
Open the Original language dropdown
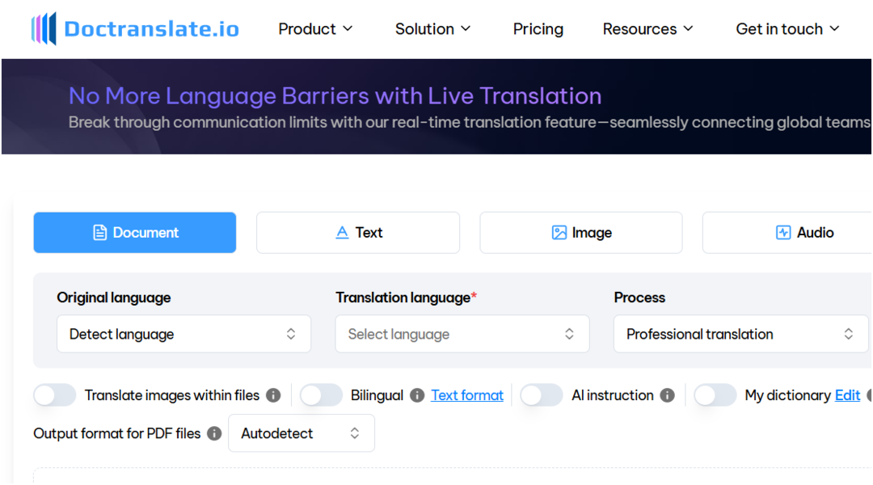pyautogui.click(x=183, y=334)
